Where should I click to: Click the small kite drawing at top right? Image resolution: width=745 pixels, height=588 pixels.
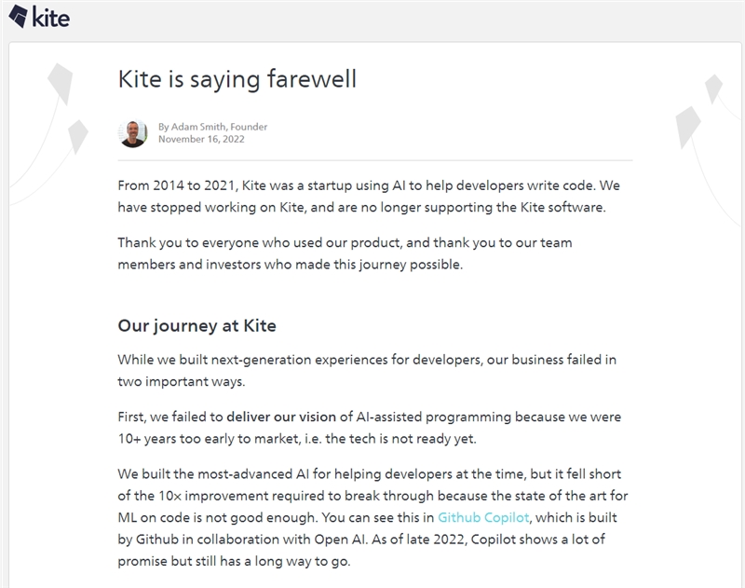714,89
